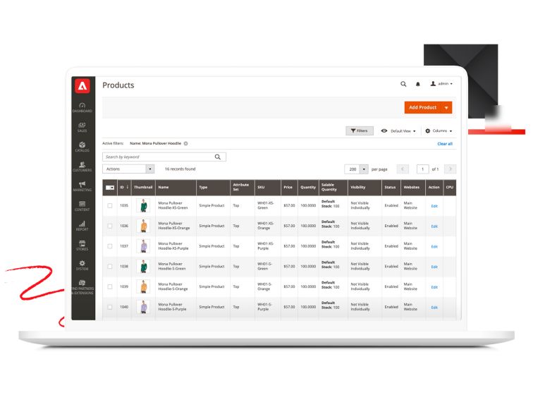Sort by the Type column header
Screen dimensions: 533x400
click(x=213, y=187)
